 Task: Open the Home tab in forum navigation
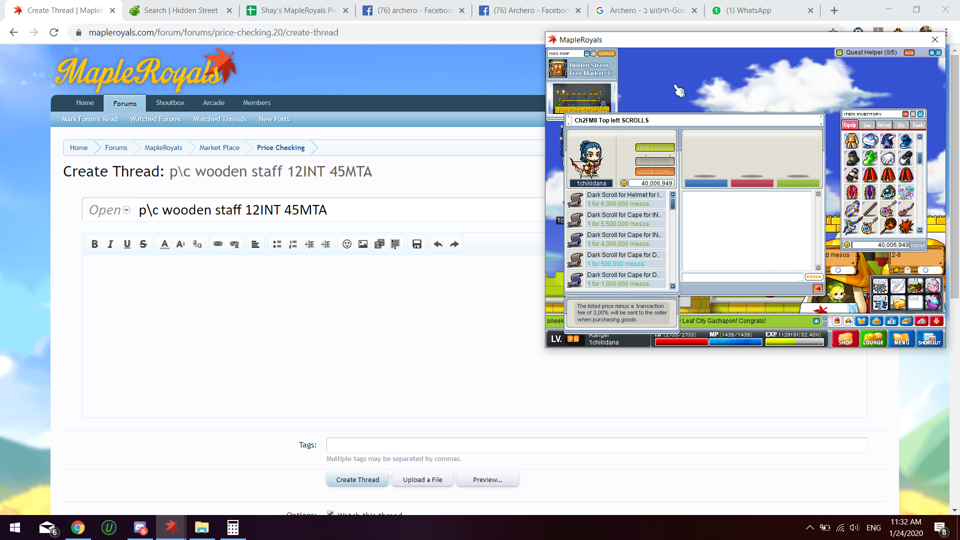(85, 102)
